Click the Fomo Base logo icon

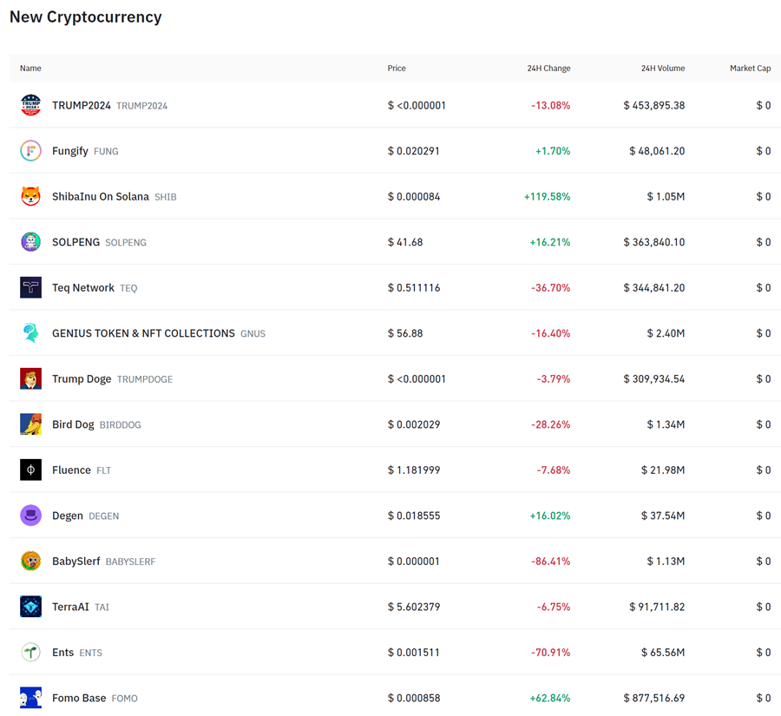(x=30, y=698)
